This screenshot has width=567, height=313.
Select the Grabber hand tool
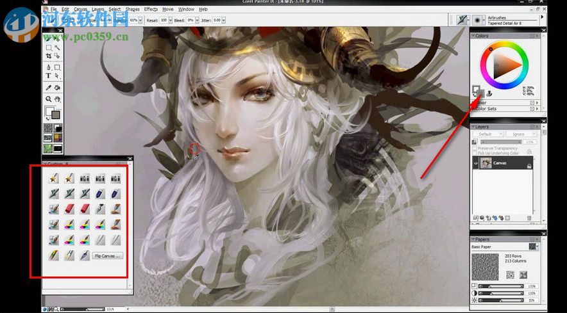[57, 99]
